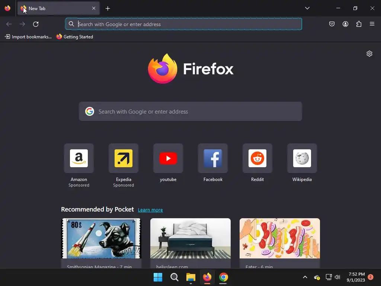
Task: Open the Extensions puzzle icon
Action: 359,24
